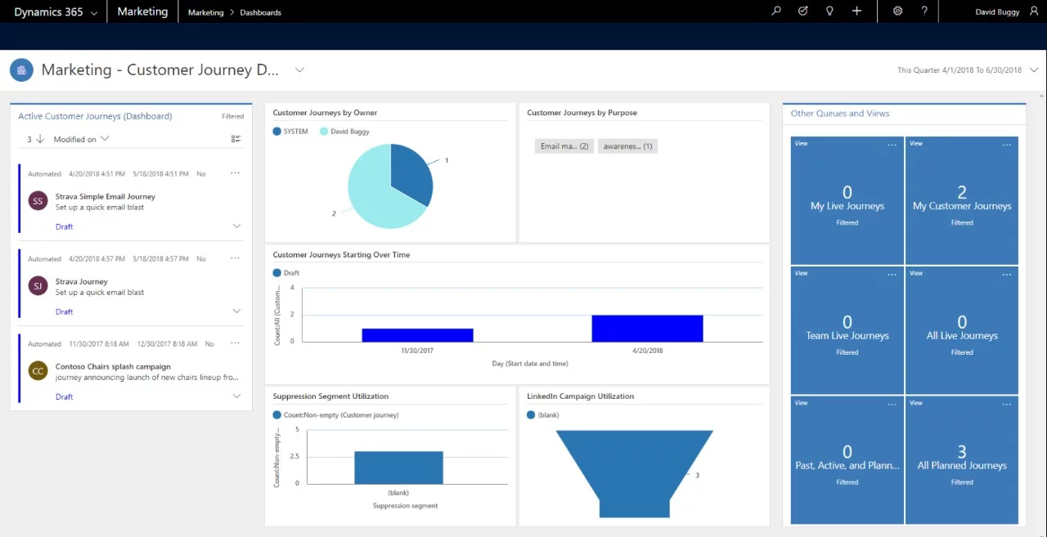This screenshot has width=1047, height=537.
Task: Open ellipsis menu on Team Live Journeys tile
Action: pos(892,275)
